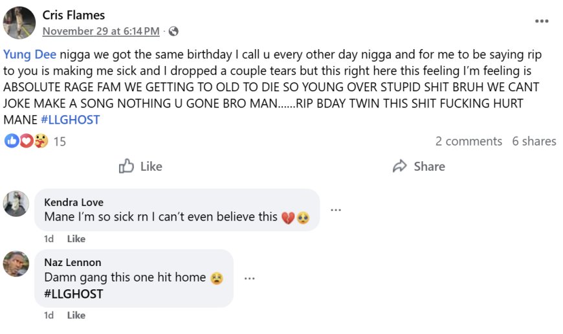Viewport: 563px width, 334px height.
Task: Click the red heart reaction icon
Action: point(26,140)
